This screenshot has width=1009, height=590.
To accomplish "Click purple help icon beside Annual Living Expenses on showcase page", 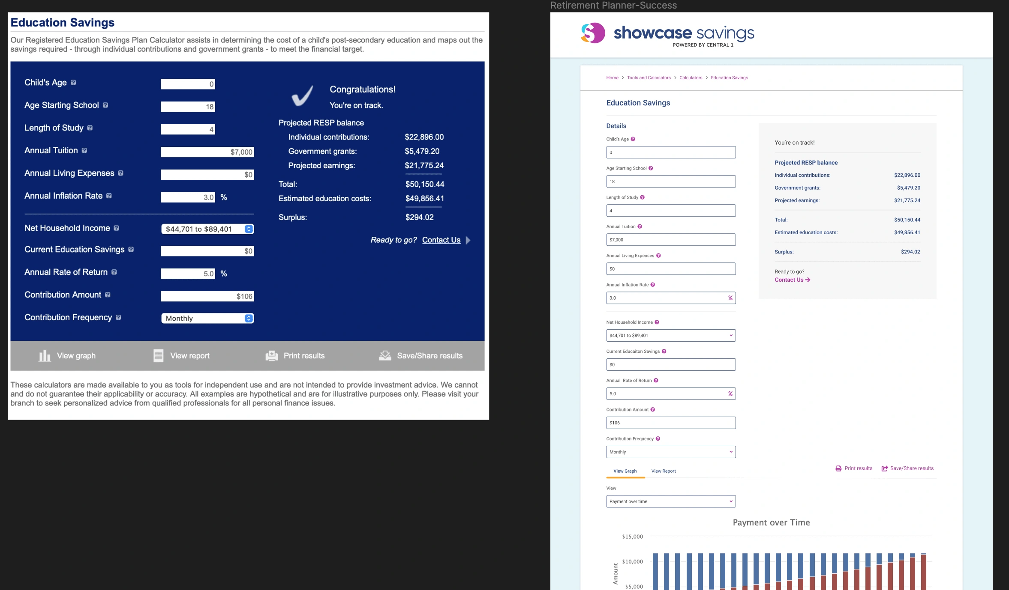I will [658, 256].
